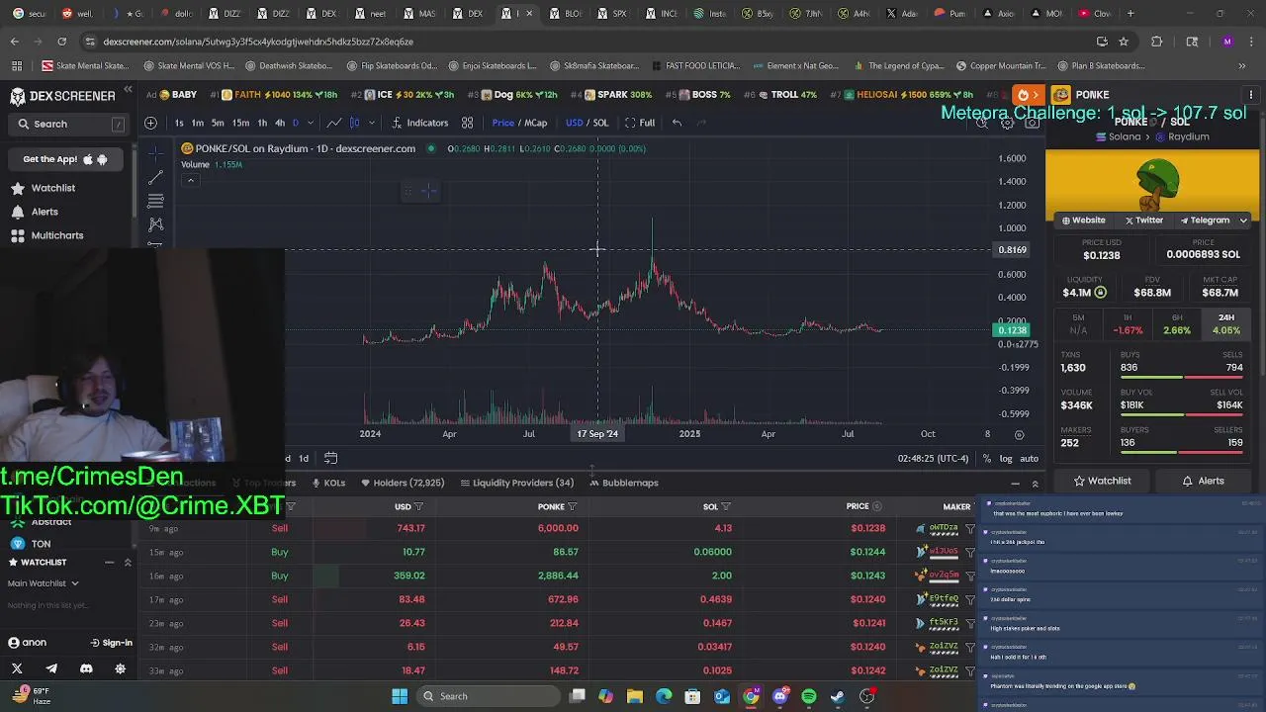Toggle chart currency between USD and SOL
The height and width of the screenshot is (712, 1266).
pyautogui.click(x=587, y=123)
